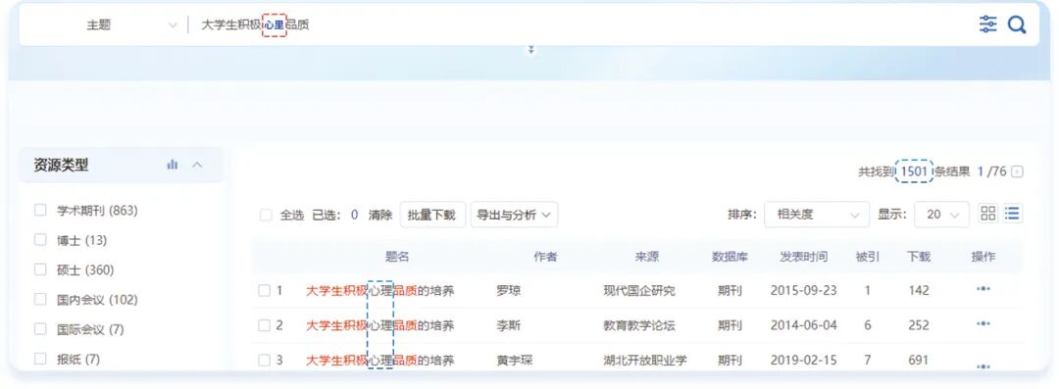The width and height of the screenshot is (1059, 389).
Task: Open more actions for result 2
Action: pos(983,324)
